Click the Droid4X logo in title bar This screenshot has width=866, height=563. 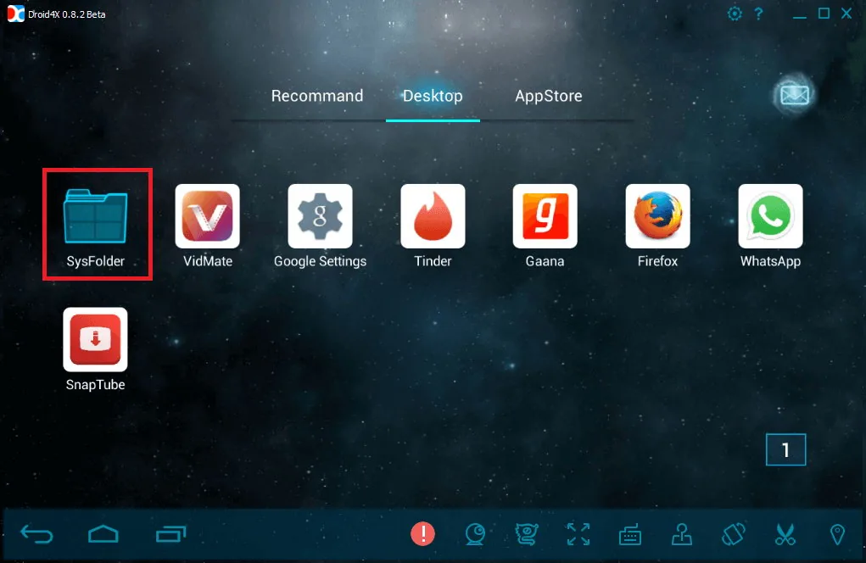[x=15, y=14]
